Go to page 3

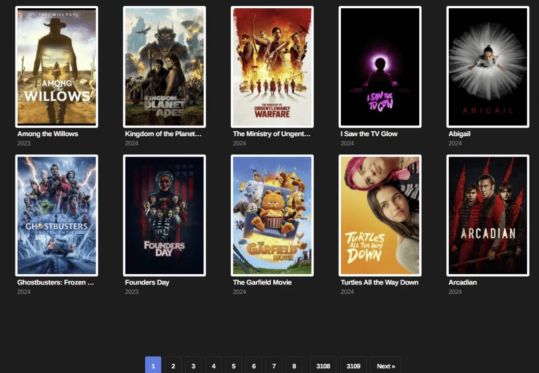click(193, 366)
